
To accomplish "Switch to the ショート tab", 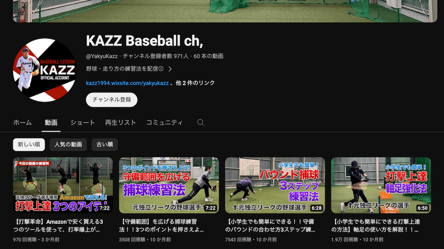I will (82, 123).
